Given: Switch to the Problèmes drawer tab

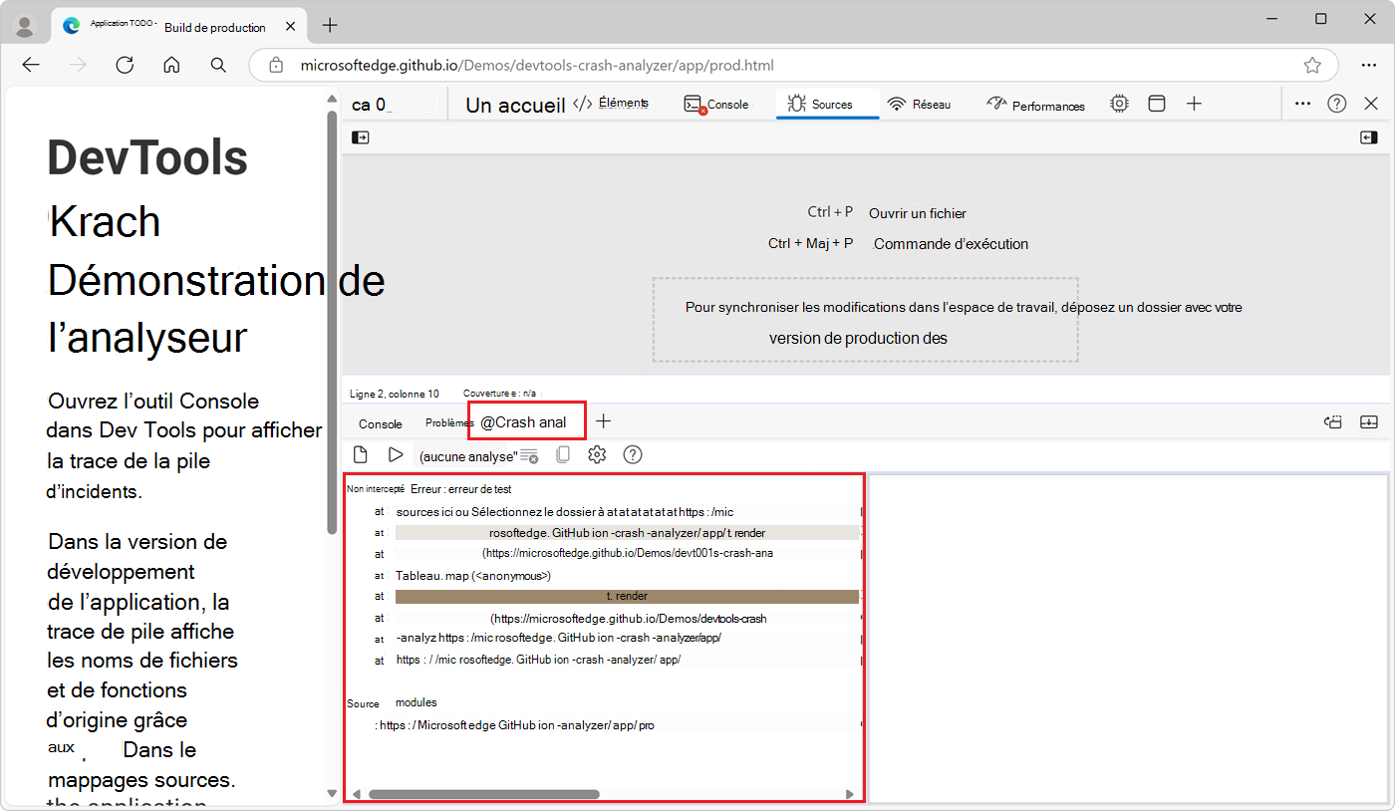Looking at the screenshot, I should [448, 422].
